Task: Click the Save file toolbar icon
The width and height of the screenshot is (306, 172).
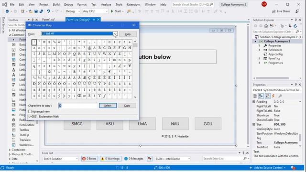Action: coord(36,11)
